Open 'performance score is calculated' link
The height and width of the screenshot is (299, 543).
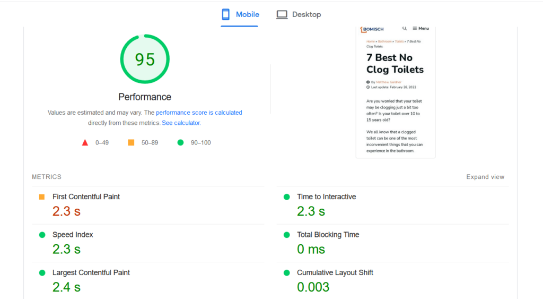point(199,113)
